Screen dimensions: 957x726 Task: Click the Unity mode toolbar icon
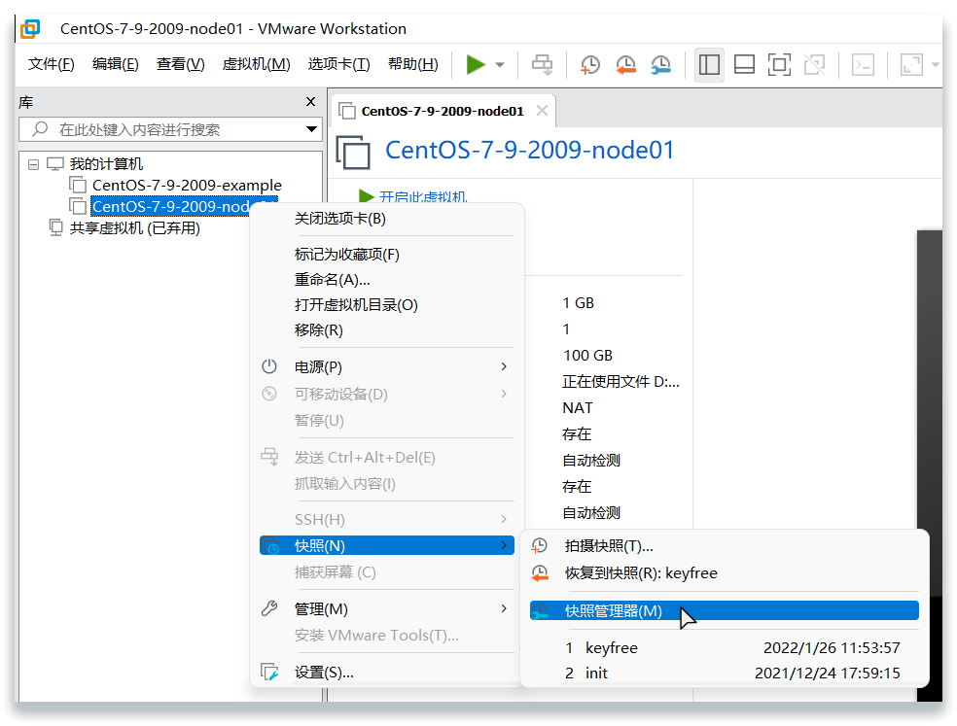[x=815, y=64]
